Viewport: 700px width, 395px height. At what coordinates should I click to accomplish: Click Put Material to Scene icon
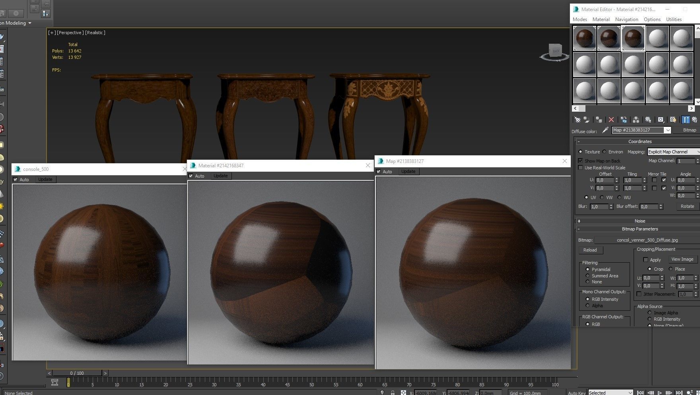[x=587, y=120]
